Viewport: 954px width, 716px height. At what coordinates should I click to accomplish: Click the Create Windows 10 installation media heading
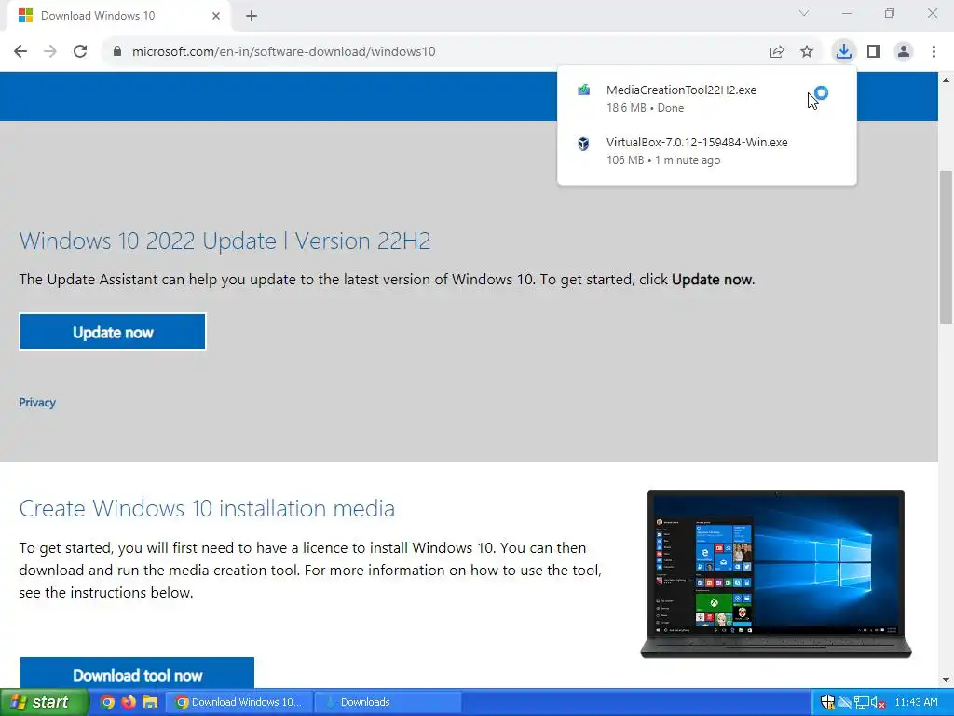tap(207, 508)
